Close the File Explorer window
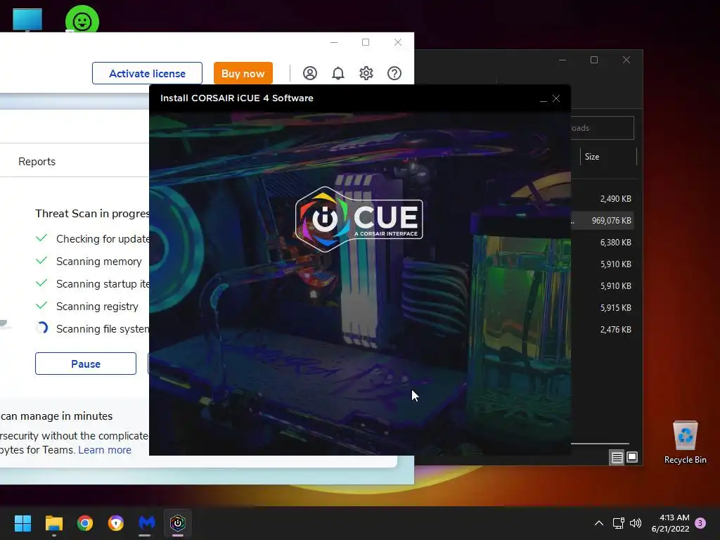This screenshot has width=720, height=540. (626, 60)
